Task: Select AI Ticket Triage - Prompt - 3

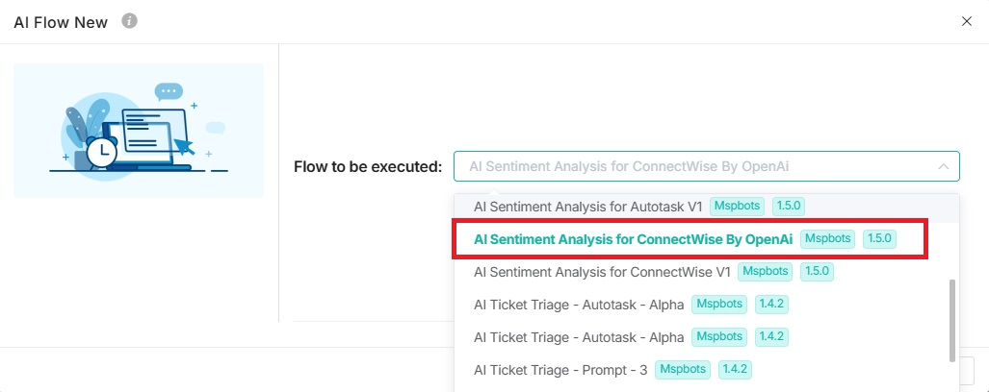Action: [560, 369]
